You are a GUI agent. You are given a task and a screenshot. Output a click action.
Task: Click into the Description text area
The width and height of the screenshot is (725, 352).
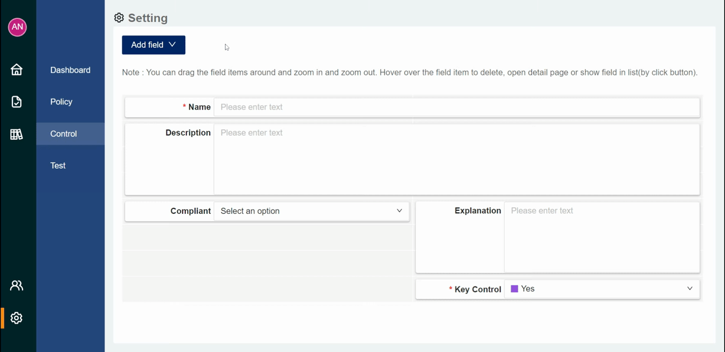tap(457, 159)
